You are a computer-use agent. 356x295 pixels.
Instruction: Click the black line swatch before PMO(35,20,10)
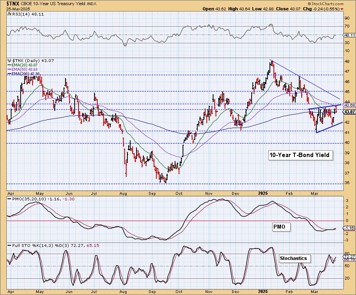(9, 199)
